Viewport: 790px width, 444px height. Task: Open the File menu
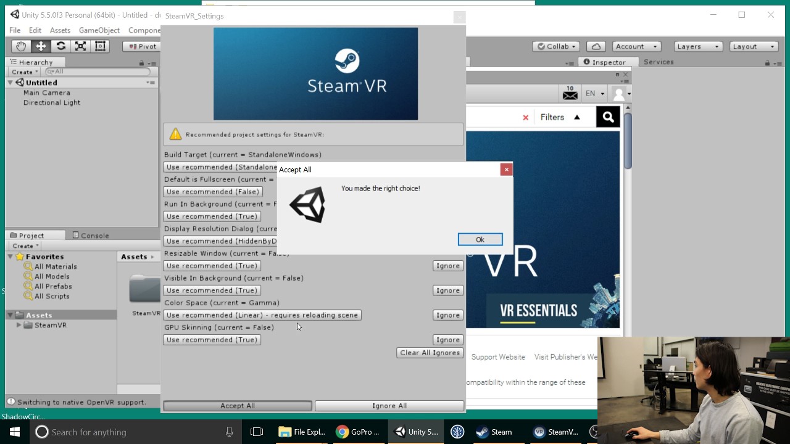coord(15,30)
